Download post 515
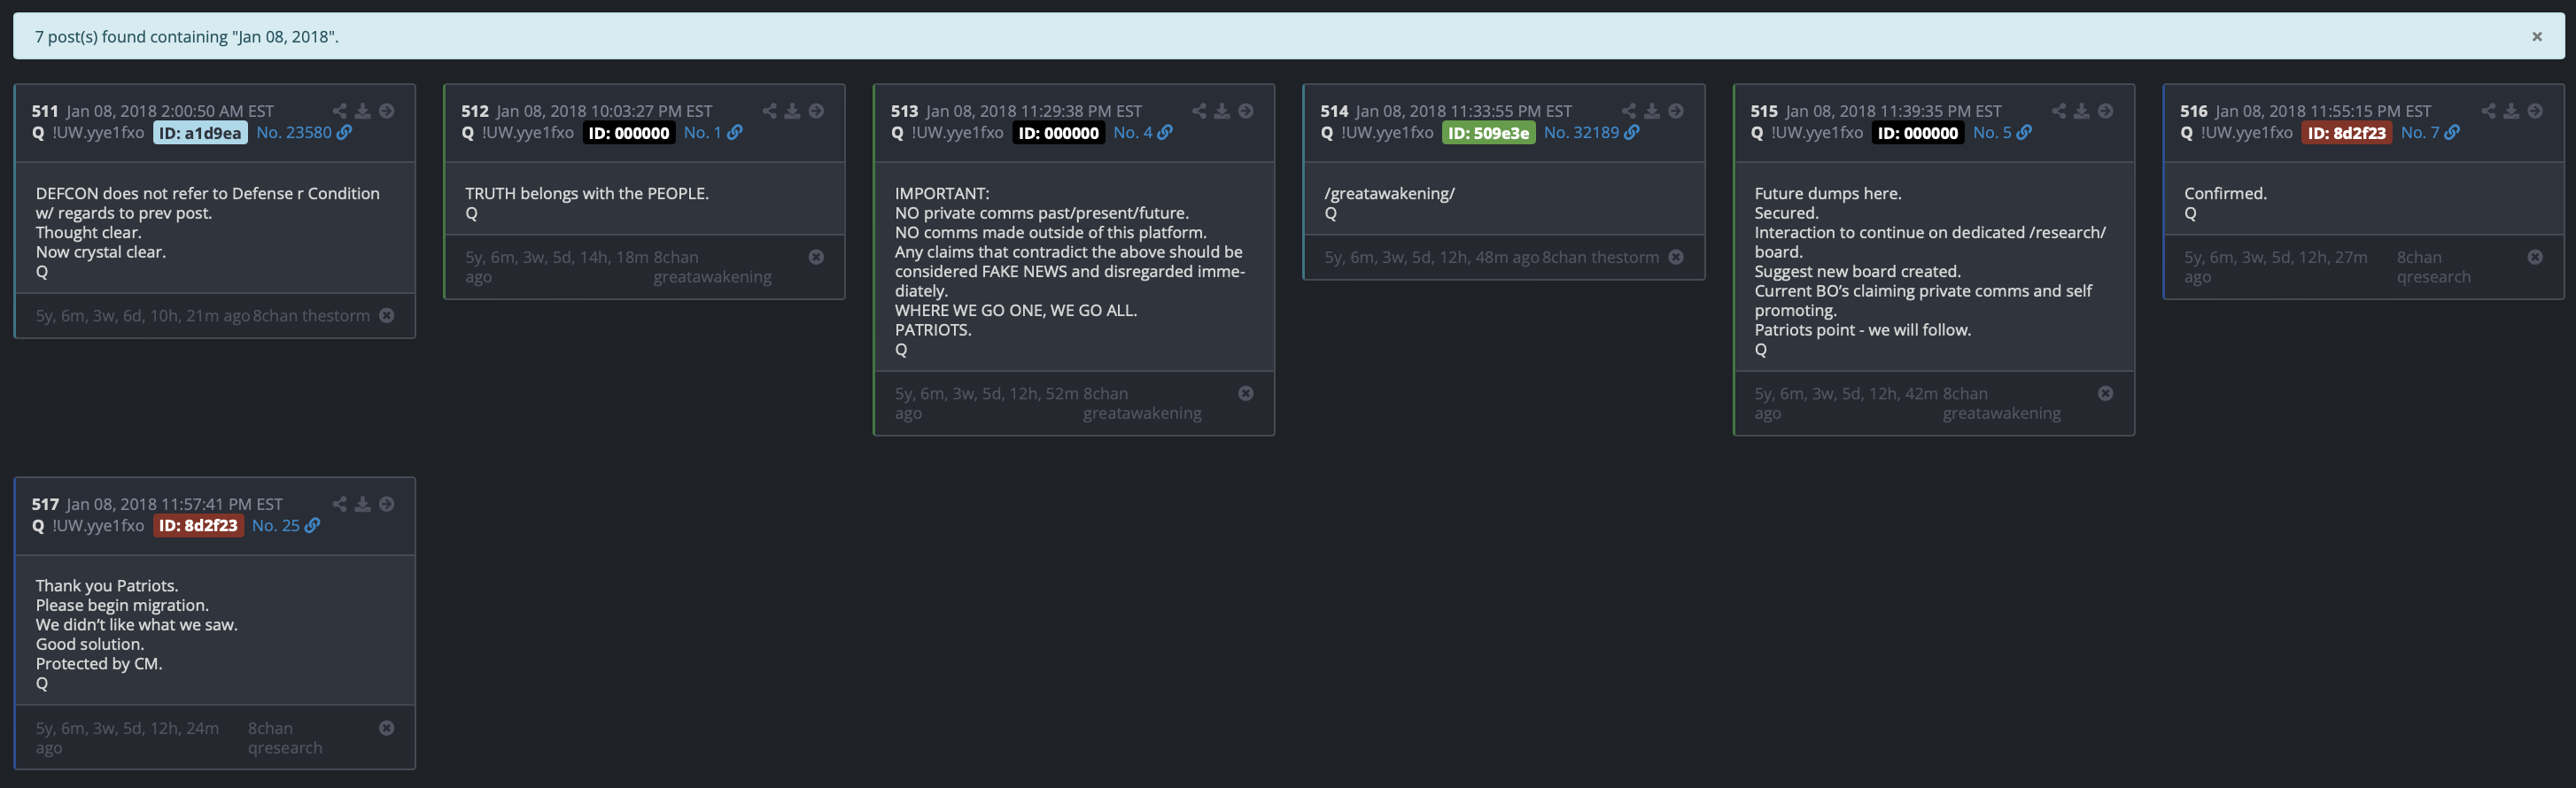2576x788 pixels. click(2081, 111)
